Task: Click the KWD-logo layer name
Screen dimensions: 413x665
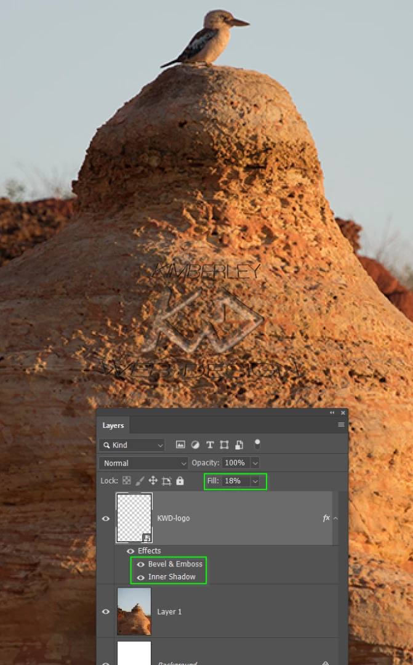Action: click(x=174, y=518)
